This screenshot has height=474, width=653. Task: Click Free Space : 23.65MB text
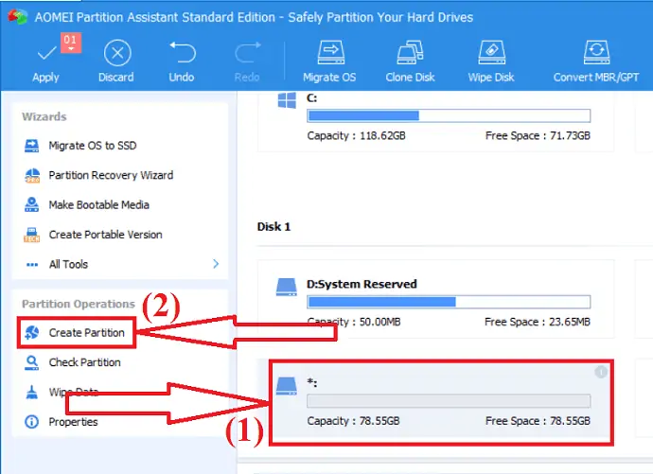click(538, 322)
